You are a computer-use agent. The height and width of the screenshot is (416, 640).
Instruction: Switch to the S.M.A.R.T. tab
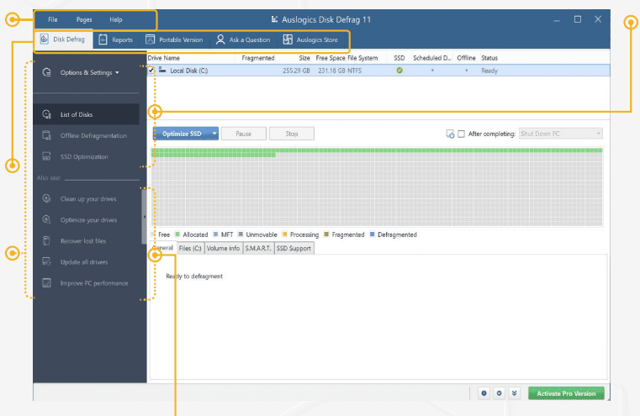(x=258, y=249)
